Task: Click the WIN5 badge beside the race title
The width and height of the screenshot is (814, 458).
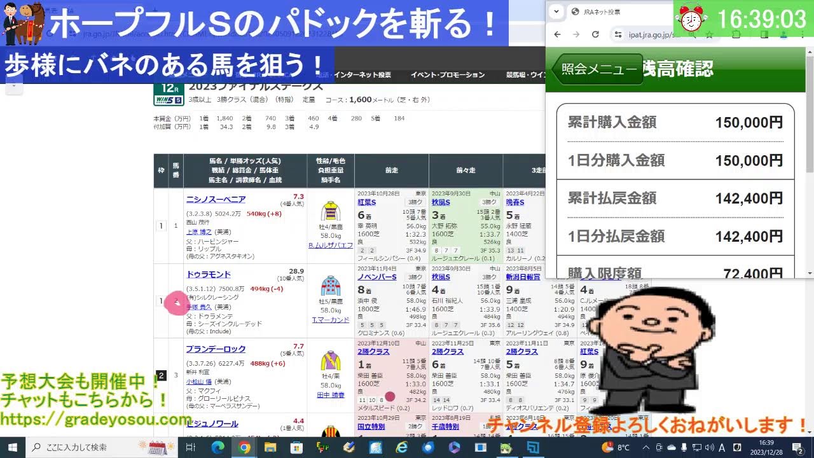Action: pyautogui.click(x=169, y=100)
